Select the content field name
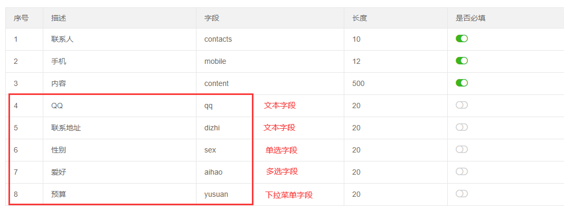Viewport: 564px width, 210px height. (216, 83)
